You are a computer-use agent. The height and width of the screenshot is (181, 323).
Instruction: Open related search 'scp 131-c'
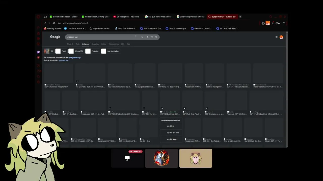(171, 126)
